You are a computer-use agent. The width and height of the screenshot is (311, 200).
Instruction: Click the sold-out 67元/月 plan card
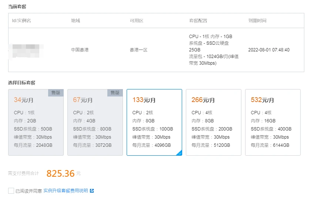coord(95,122)
